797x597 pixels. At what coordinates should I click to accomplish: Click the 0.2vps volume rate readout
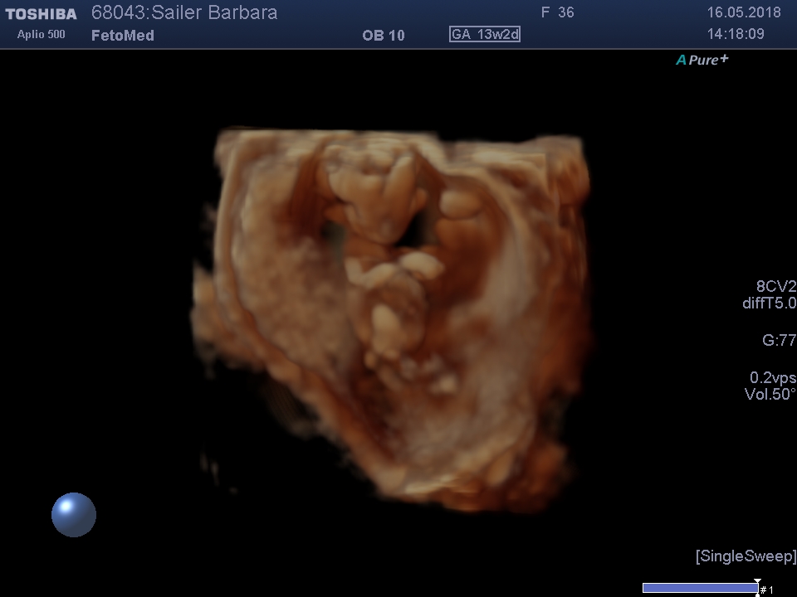pyautogui.click(x=772, y=377)
